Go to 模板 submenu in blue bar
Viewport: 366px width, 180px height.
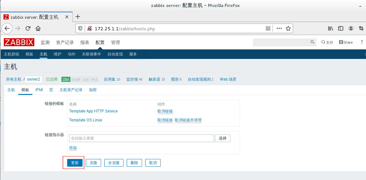29,54
